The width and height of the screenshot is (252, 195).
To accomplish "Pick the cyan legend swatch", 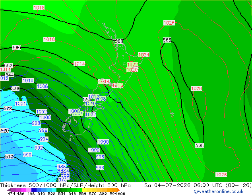I will click(x=54, y=190).
